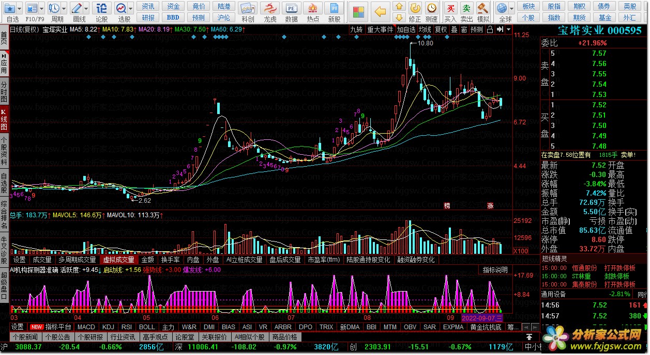The width and height of the screenshot is (650, 355).
Task: Expand the 画线 dropdown arrow
Action: point(86,8)
